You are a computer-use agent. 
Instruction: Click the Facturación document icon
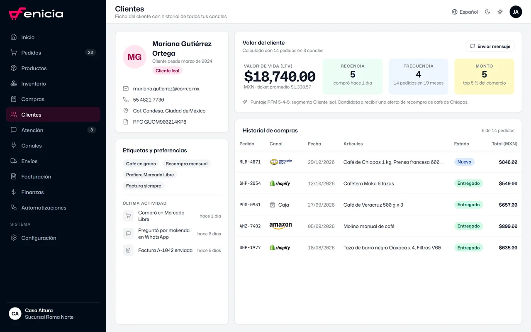[14, 177]
